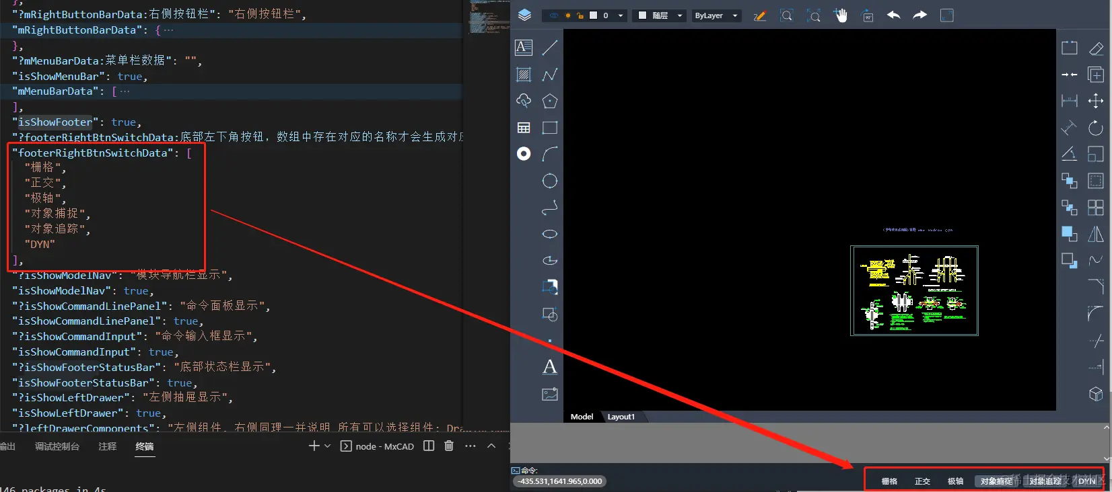Open the 随层 color dropdown
The image size is (1112, 492).
click(x=680, y=15)
